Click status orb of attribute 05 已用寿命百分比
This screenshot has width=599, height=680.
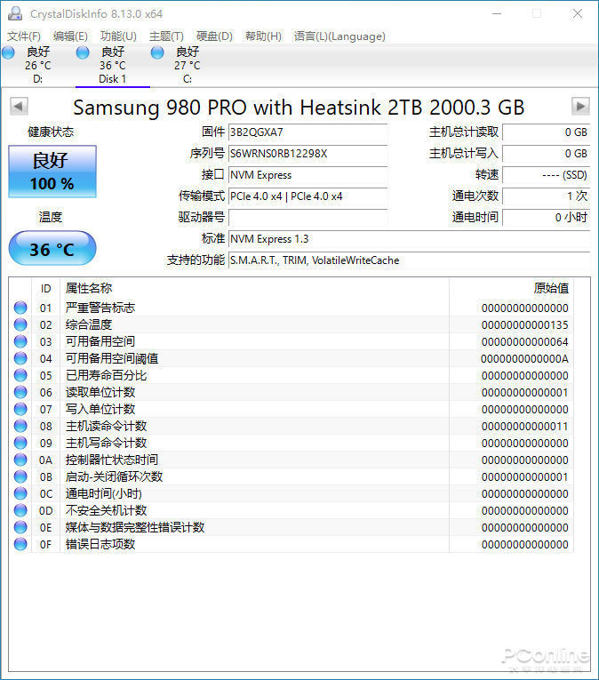point(20,375)
